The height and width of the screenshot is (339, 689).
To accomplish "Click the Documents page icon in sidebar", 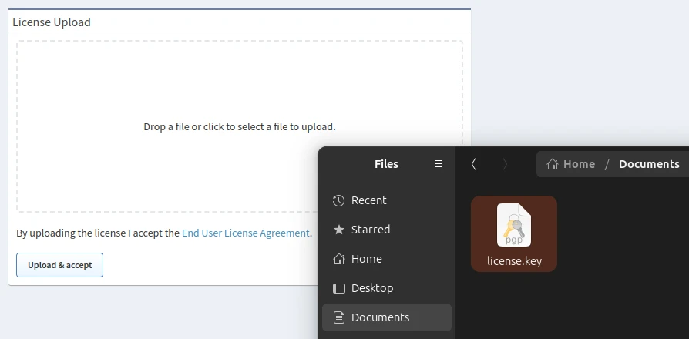I will pos(338,317).
